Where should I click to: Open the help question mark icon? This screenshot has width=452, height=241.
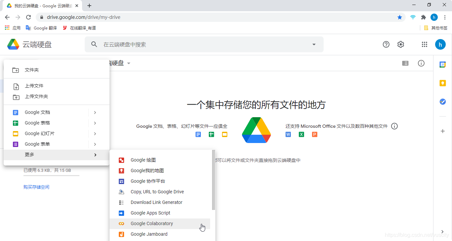coord(386,44)
